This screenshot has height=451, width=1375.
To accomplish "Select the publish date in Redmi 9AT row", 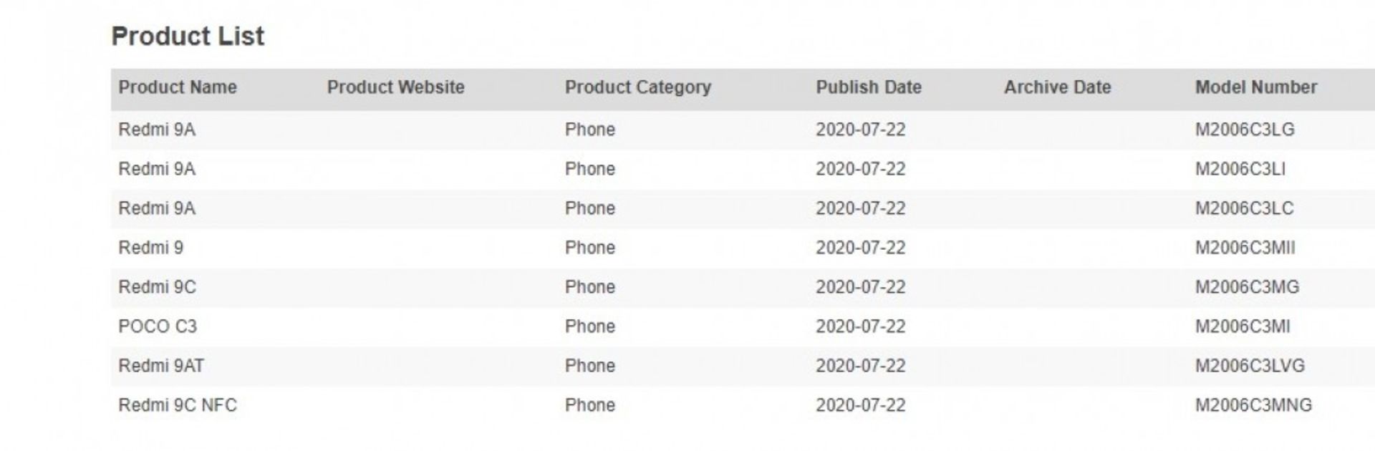I will 860,366.
